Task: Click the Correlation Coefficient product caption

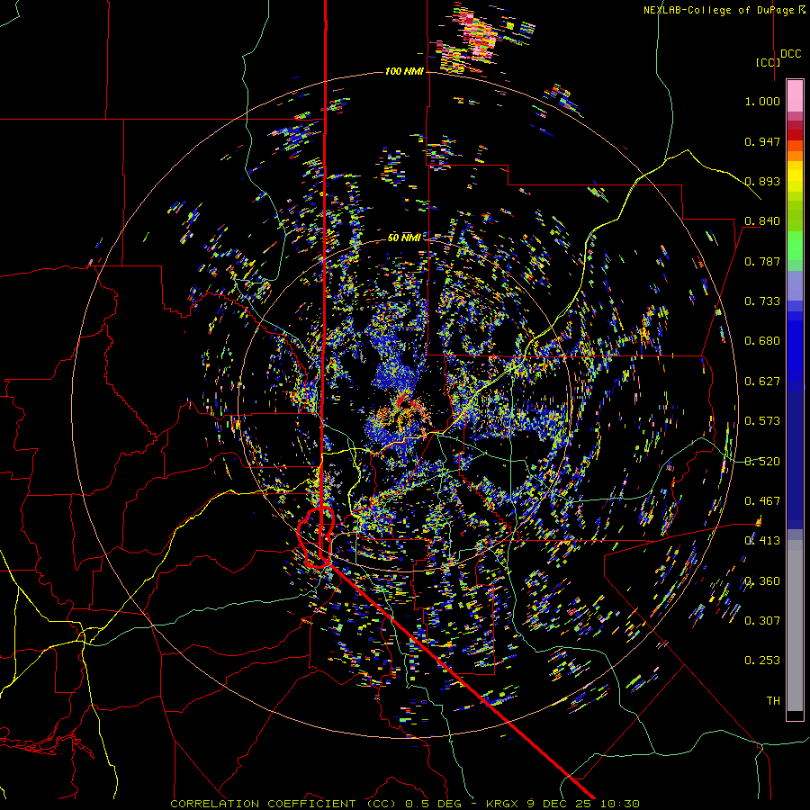Action: tap(405, 804)
